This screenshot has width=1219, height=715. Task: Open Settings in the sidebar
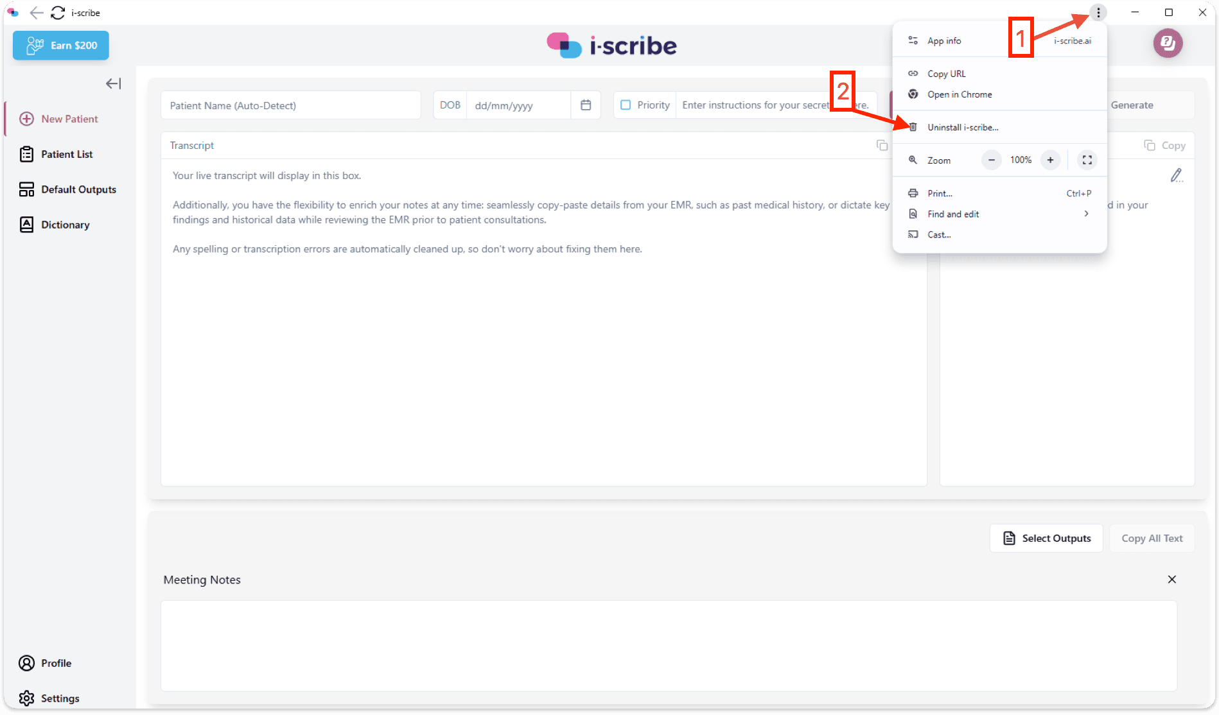60,698
